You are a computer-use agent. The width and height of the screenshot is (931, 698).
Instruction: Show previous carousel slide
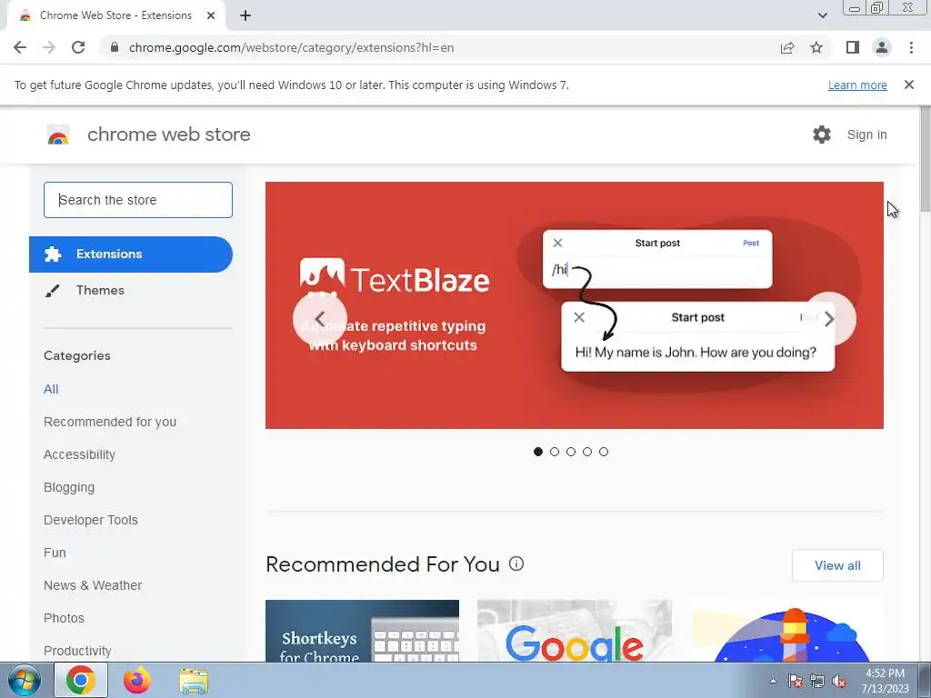pos(319,319)
